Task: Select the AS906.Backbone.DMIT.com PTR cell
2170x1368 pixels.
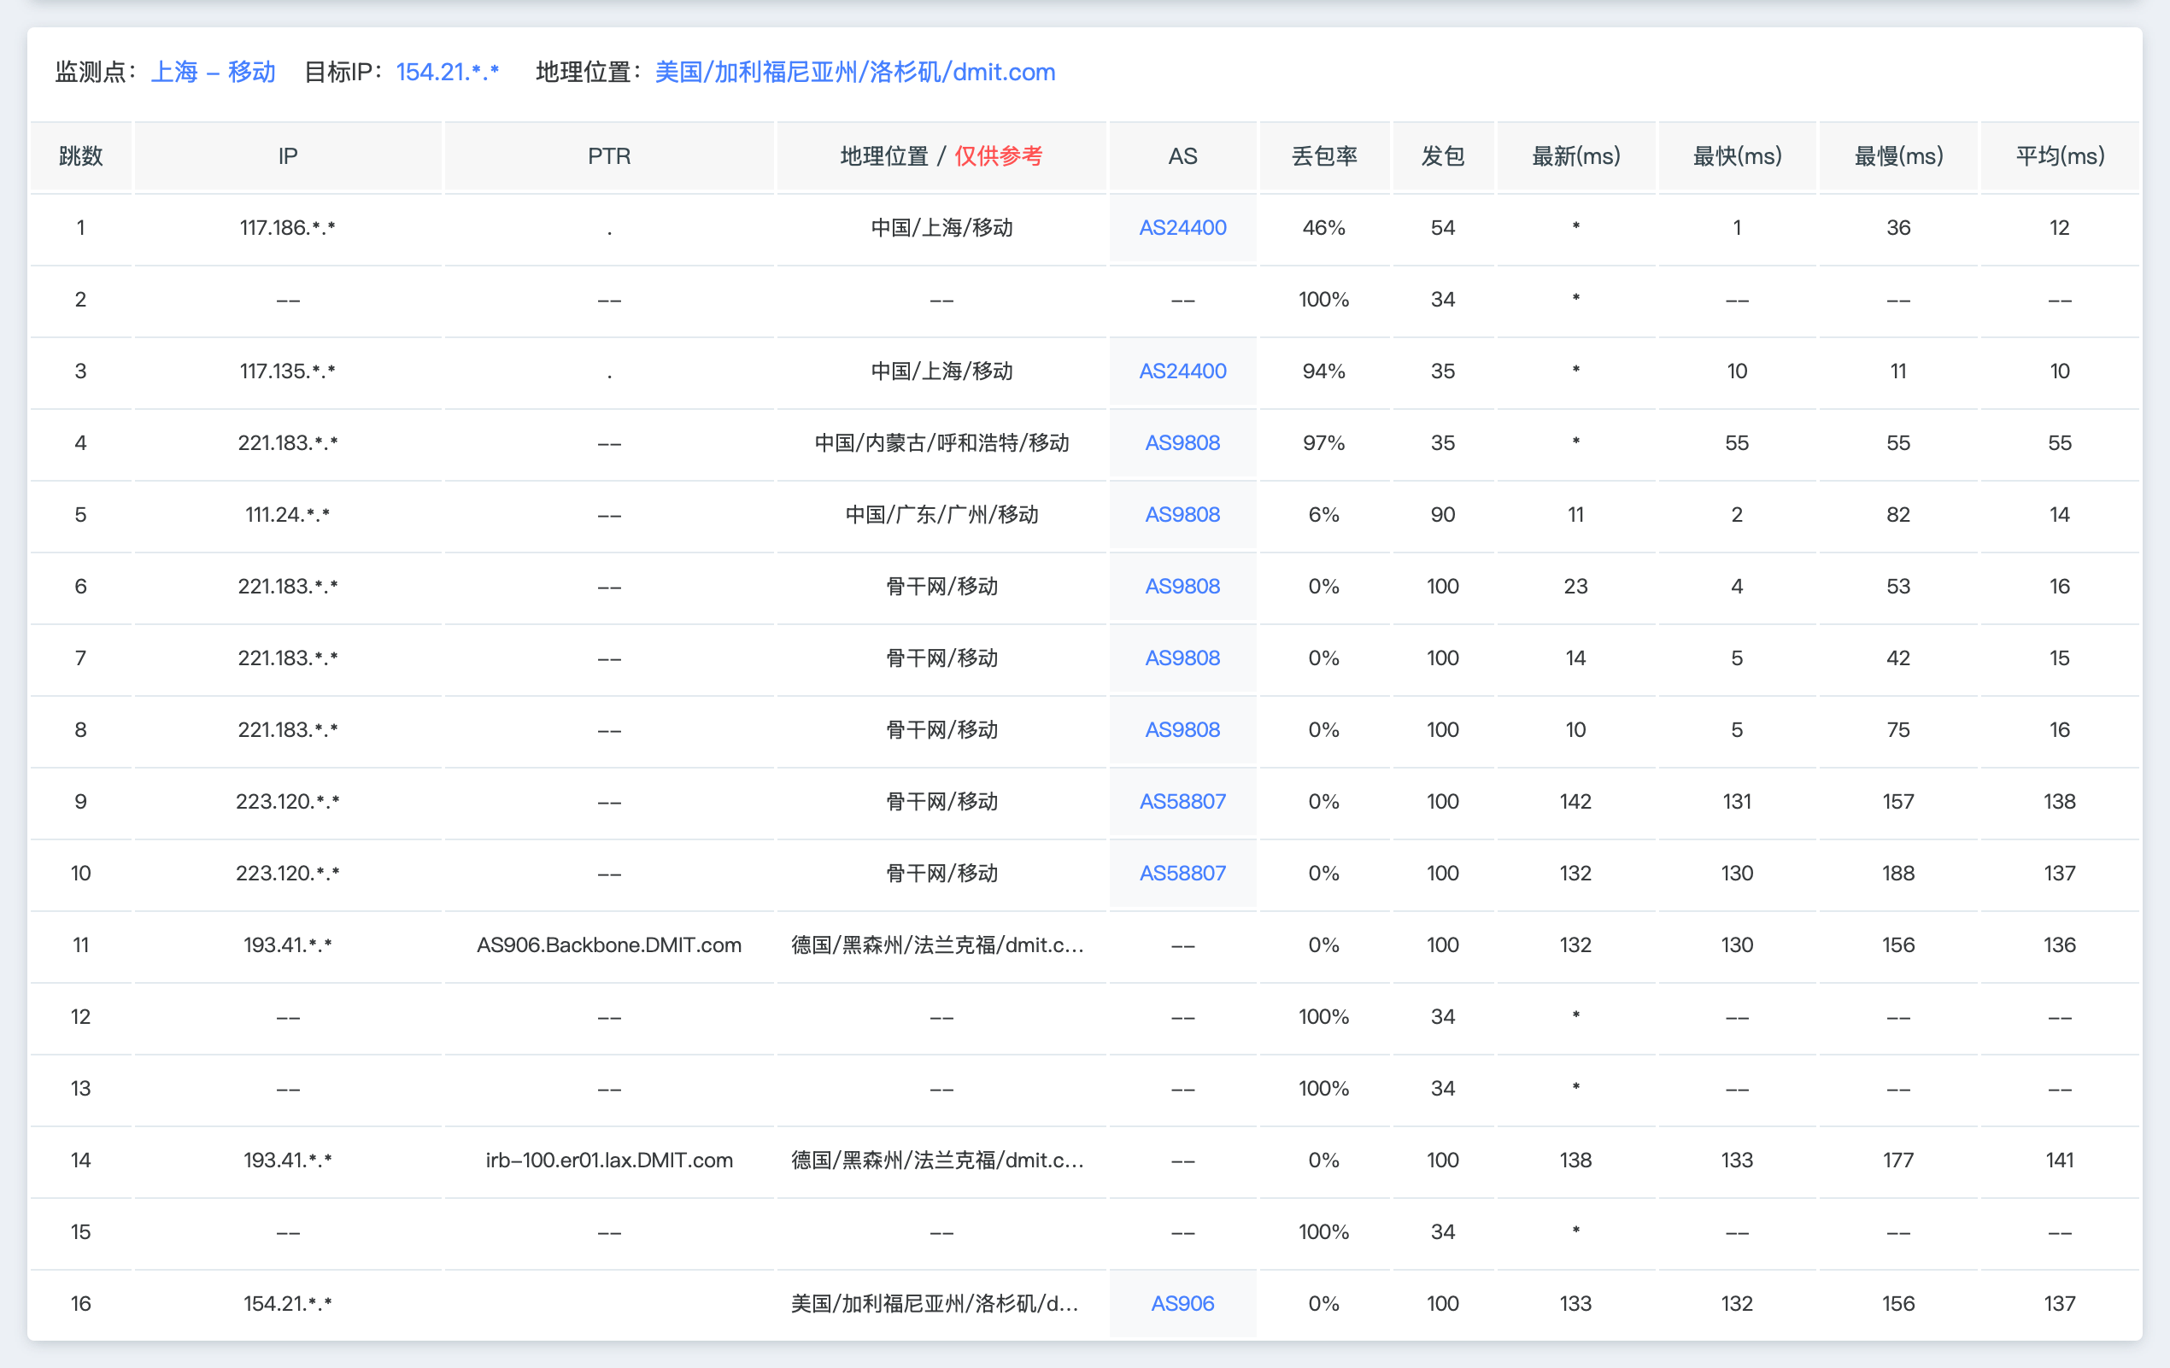Action: pyautogui.click(x=608, y=945)
